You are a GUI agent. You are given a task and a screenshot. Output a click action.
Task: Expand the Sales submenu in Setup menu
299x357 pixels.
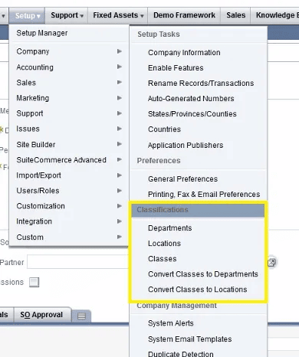click(x=69, y=83)
